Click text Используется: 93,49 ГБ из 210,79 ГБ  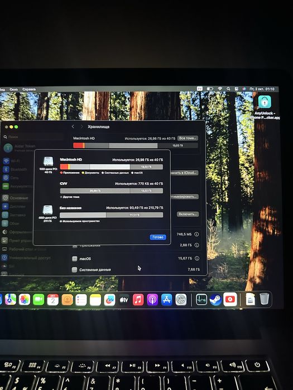[x=135, y=208]
